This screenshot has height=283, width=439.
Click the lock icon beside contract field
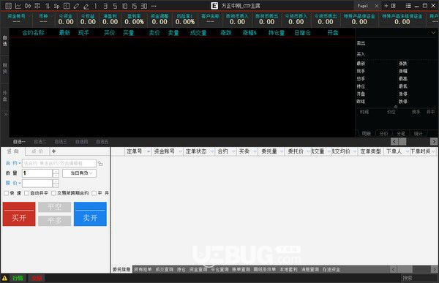pos(100,163)
